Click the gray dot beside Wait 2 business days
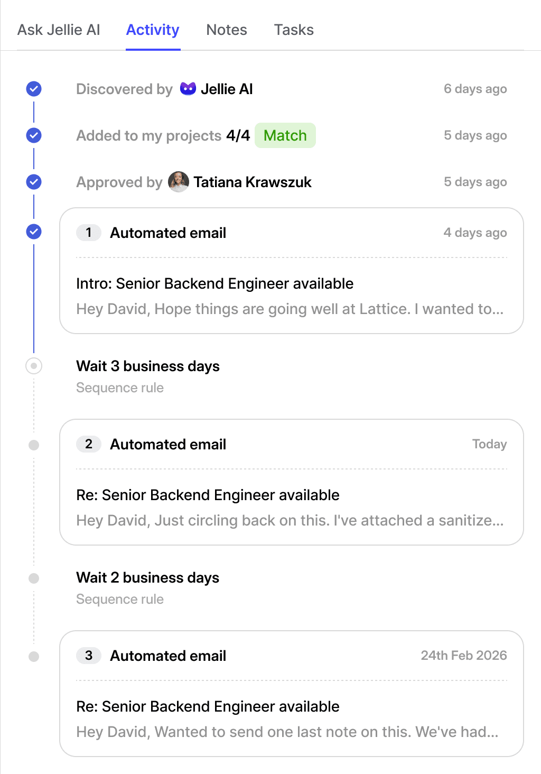This screenshot has width=541, height=774. [x=34, y=578]
